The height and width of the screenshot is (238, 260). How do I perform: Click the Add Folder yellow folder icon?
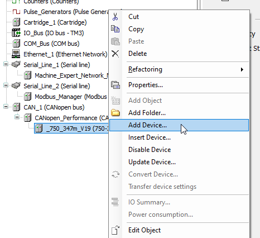(115, 113)
